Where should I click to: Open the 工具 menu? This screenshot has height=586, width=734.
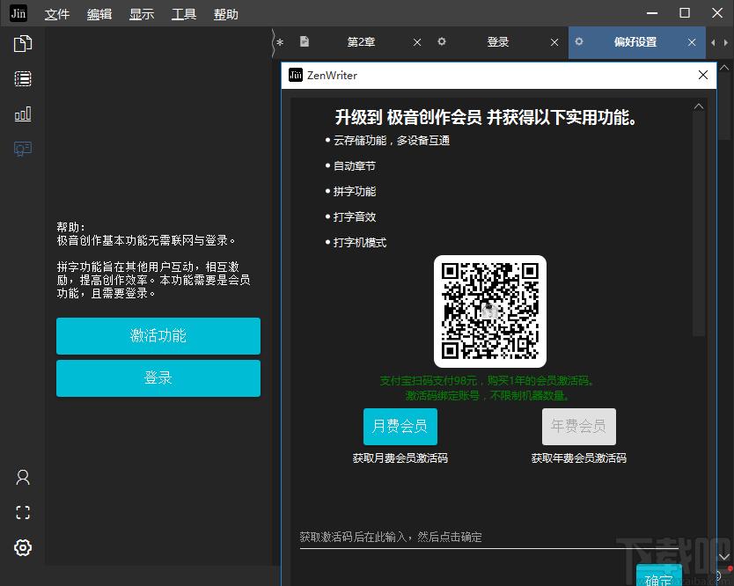tap(183, 13)
